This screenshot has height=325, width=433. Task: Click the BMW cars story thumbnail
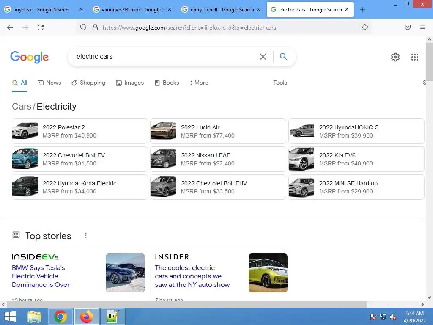125,273
